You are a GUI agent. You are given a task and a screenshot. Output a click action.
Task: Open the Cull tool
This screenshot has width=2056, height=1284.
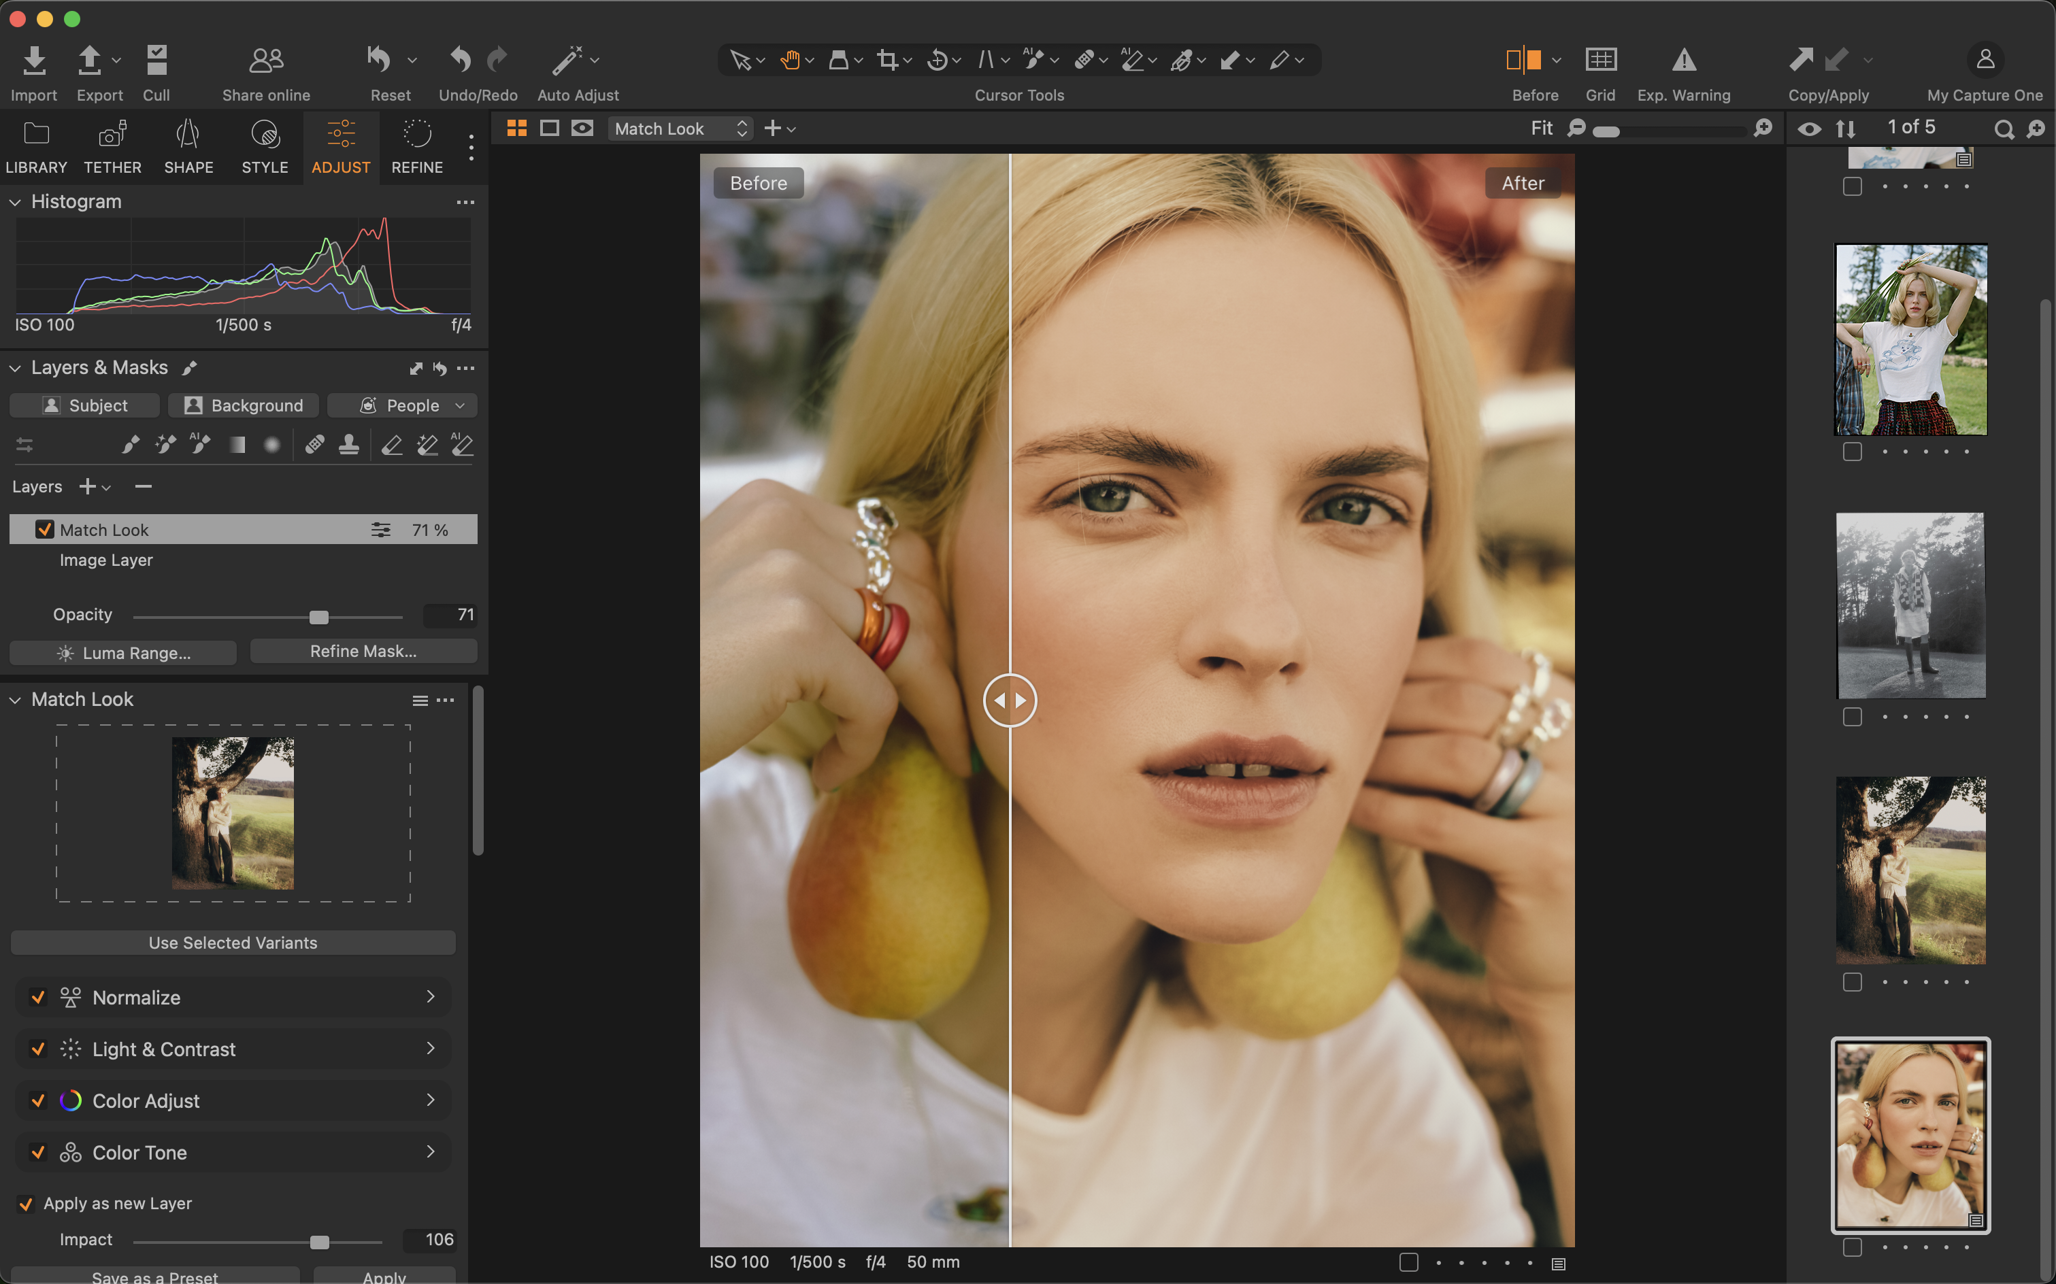(x=156, y=61)
